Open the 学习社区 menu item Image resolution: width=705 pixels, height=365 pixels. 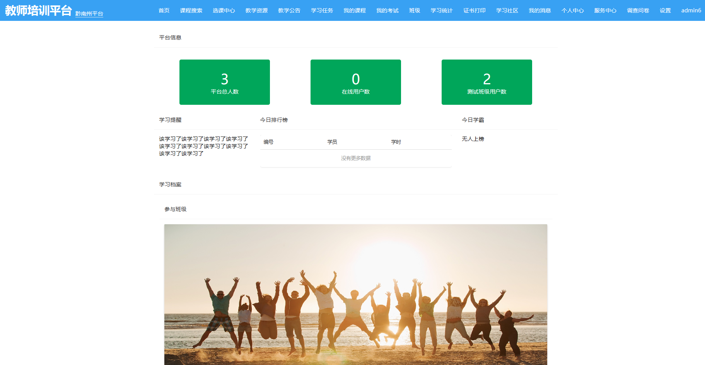(507, 10)
